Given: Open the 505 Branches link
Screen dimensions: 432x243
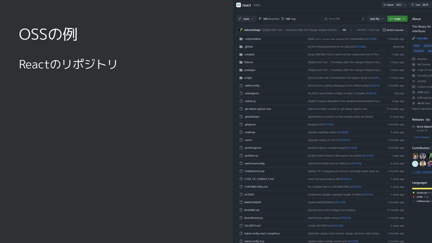Looking at the screenshot, I should click(x=269, y=19).
